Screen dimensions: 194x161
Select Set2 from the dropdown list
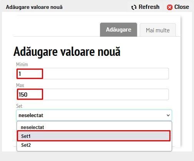click(x=94, y=145)
